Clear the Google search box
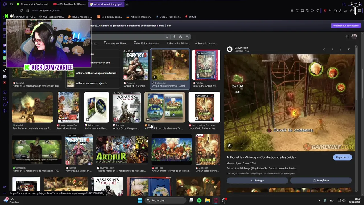 (x=167, y=37)
